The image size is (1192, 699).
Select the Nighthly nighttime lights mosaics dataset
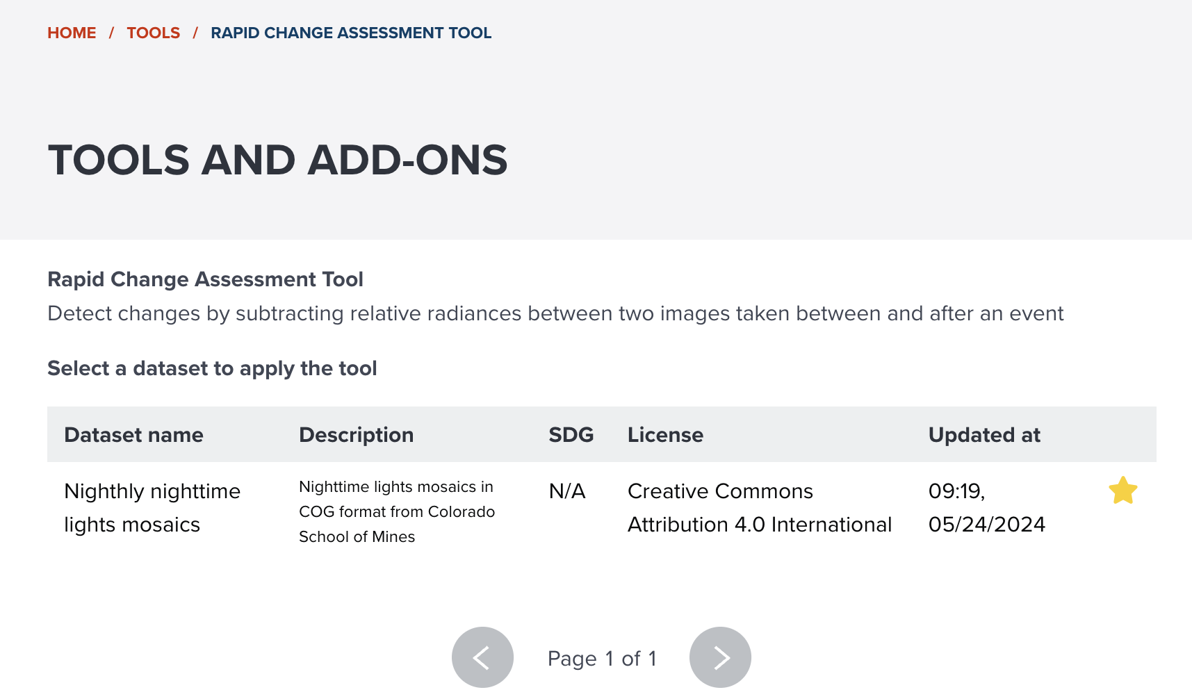pos(152,508)
